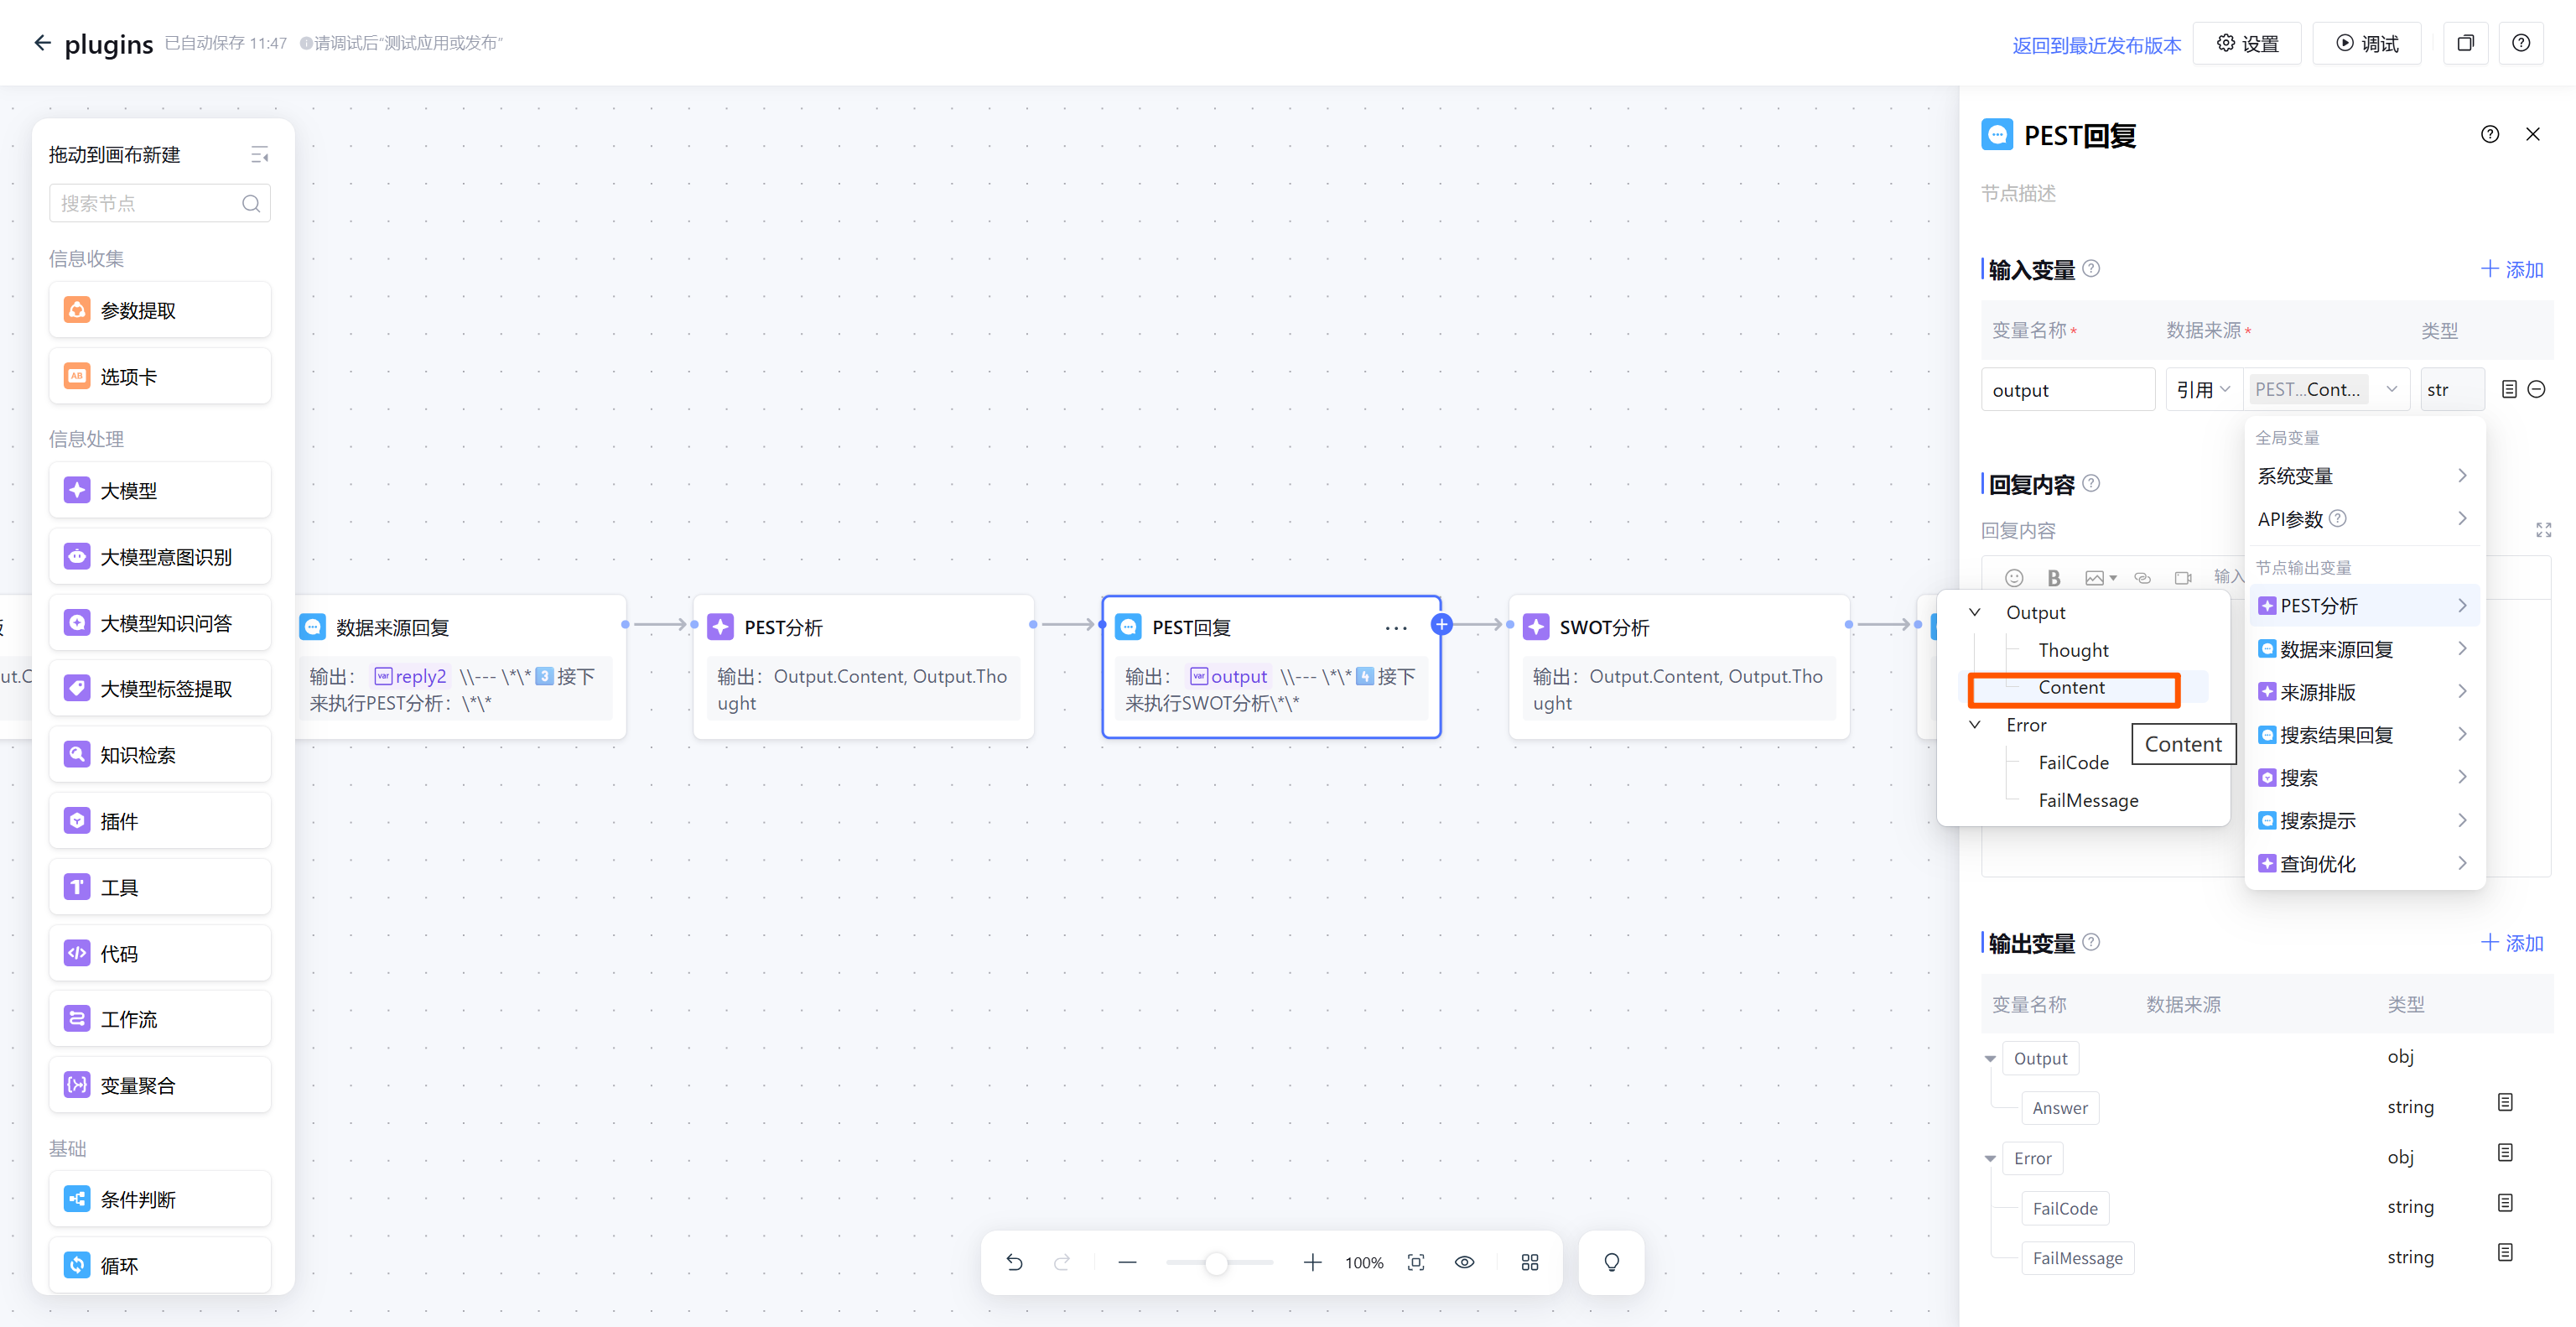Screen dimensions: 2576x1327
Task: Collapse the node sidebar panel icon
Action: [x=259, y=154]
